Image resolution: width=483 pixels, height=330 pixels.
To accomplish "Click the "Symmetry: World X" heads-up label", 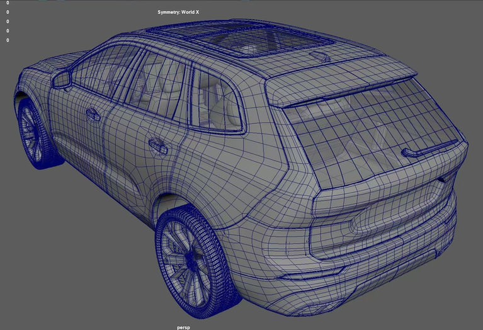I will click(178, 13).
